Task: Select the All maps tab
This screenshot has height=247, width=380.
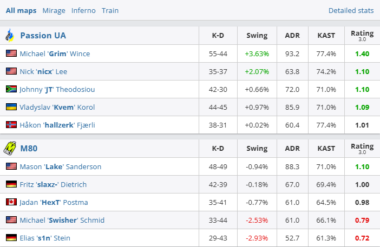Action: [21, 10]
